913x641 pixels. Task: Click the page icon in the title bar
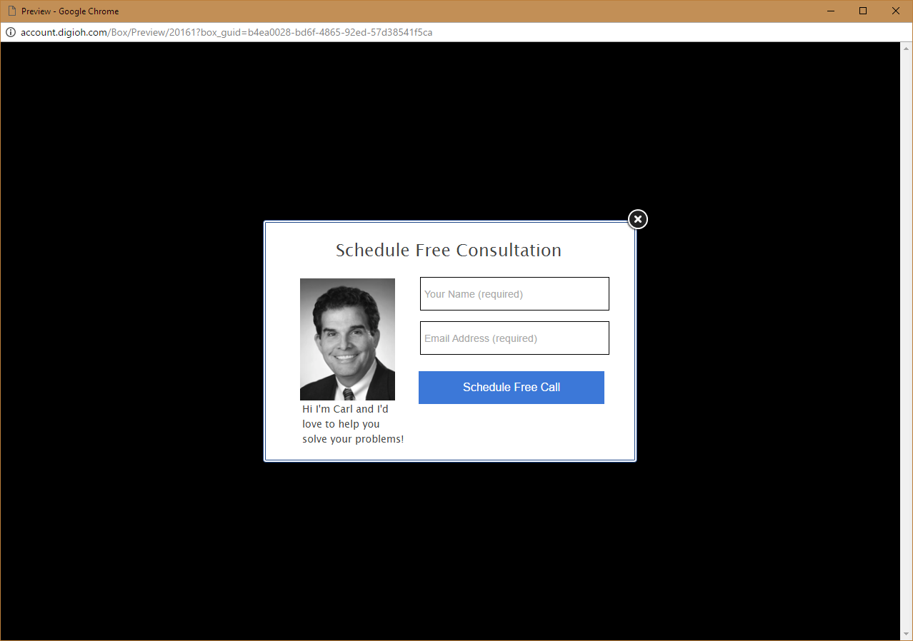point(11,11)
